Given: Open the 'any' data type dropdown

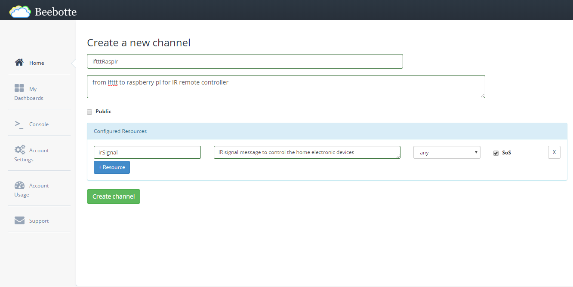Looking at the screenshot, I should (x=447, y=153).
